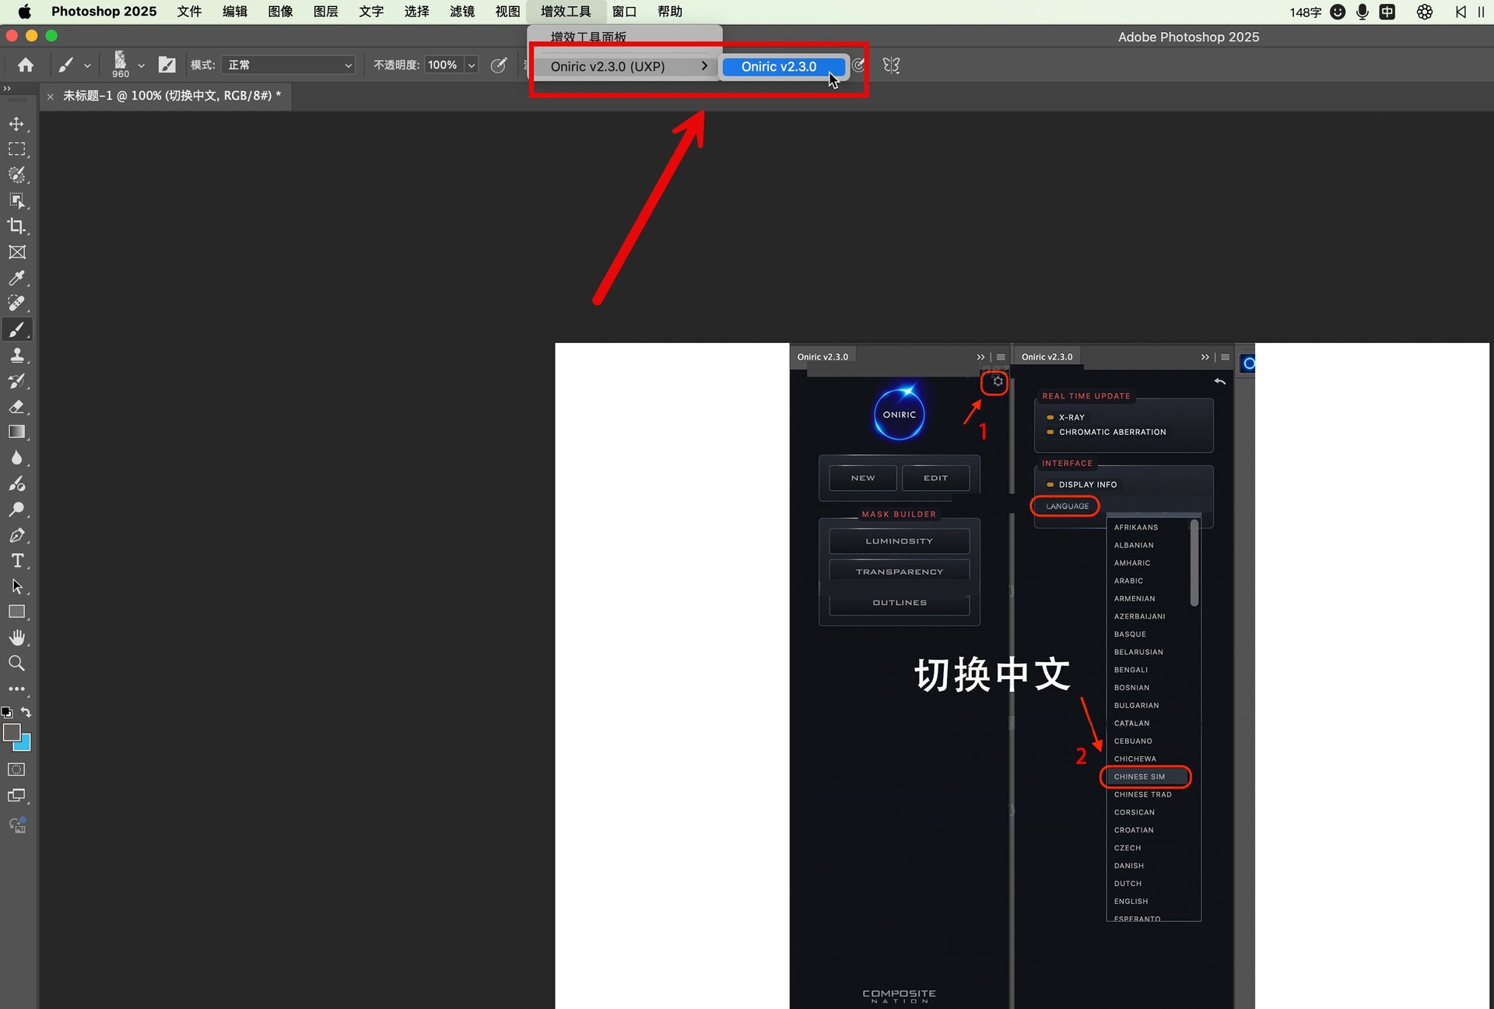The width and height of the screenshot is (1494, 1009).
Task: Open the 滤镜 menu
Action: point(462,12)
